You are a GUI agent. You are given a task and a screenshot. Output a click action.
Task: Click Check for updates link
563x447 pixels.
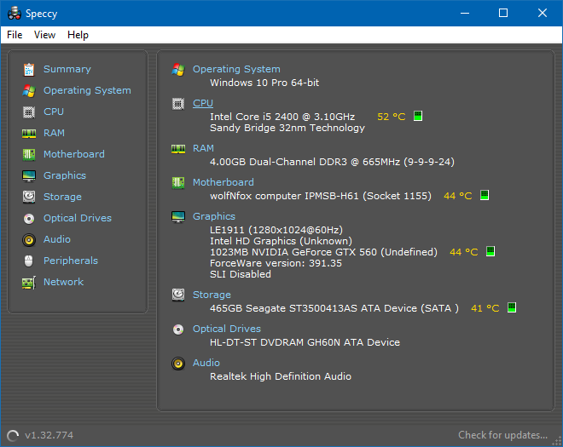click(x=503, y=435)
